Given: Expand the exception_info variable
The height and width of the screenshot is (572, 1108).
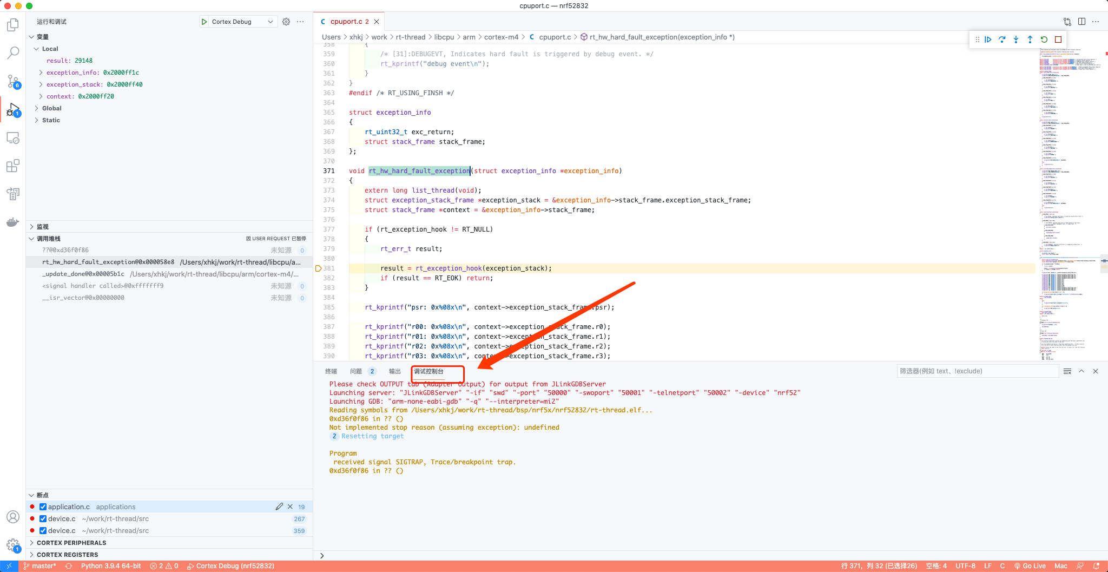Looking at the screenshot, I should coord(41,73).
